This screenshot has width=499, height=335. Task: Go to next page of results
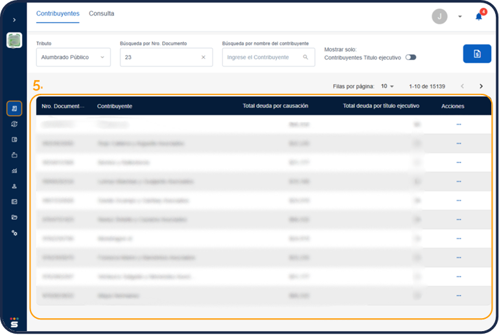pyautogui.click(x=481, y=86)
